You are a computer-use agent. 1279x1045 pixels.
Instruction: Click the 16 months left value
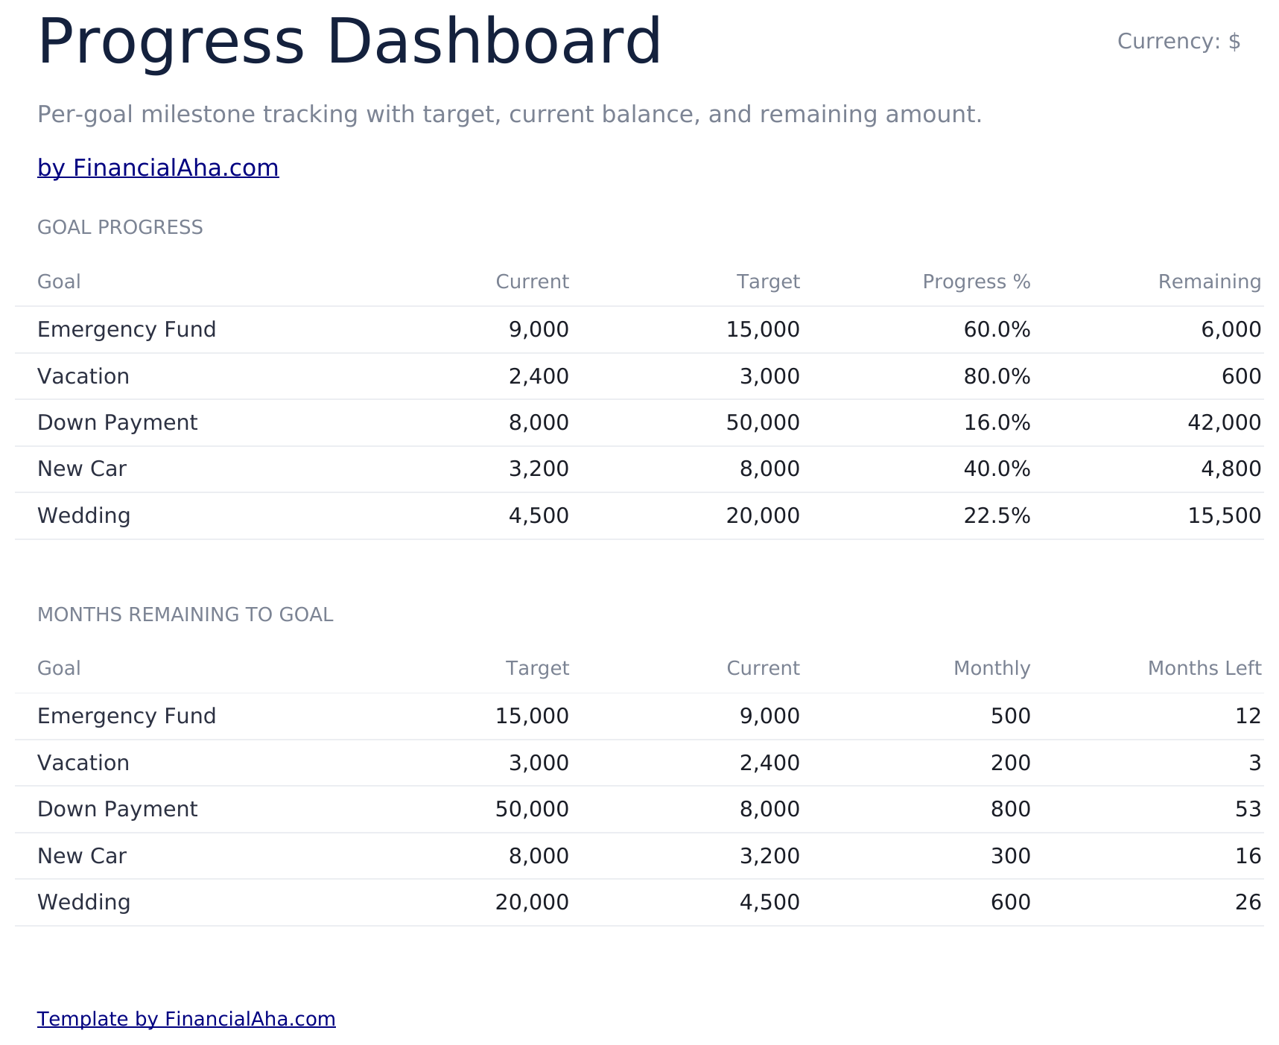pyautogui.click(x=1248, y=856)
